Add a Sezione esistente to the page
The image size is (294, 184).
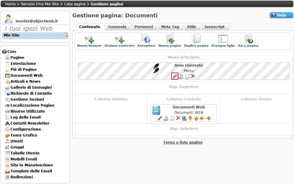(x=119, y=39)
